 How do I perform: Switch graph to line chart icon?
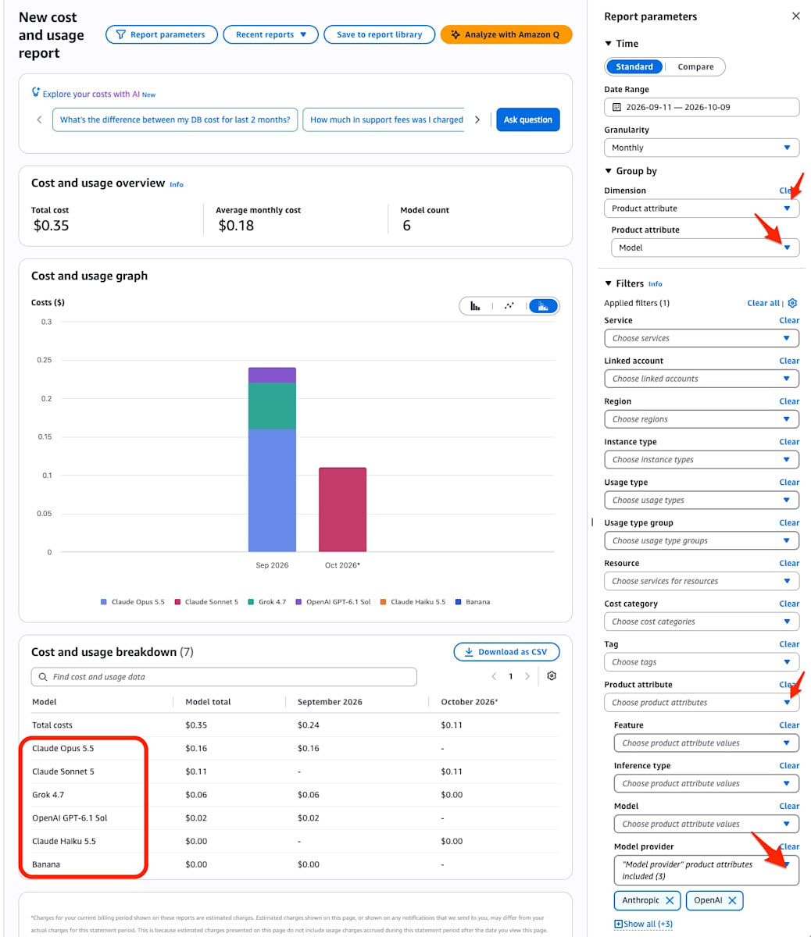pyautogui.click(x=509, y=306)
